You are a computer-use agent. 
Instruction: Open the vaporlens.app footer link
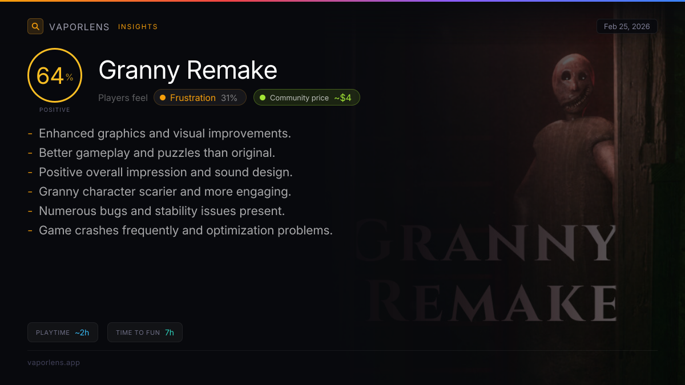tap(54, 362)
